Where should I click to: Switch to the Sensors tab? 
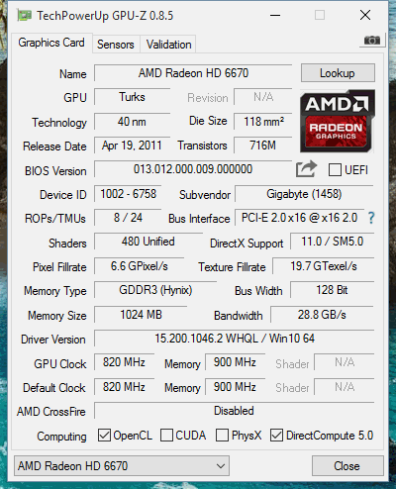(116, 45)
